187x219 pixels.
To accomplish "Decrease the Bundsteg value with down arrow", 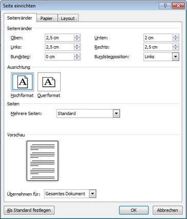I will tap(77, 59).
